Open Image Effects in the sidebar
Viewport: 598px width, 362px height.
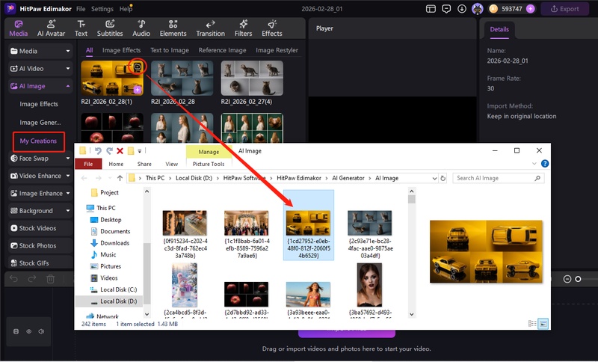pyautogui.click(x=39, y=104)
